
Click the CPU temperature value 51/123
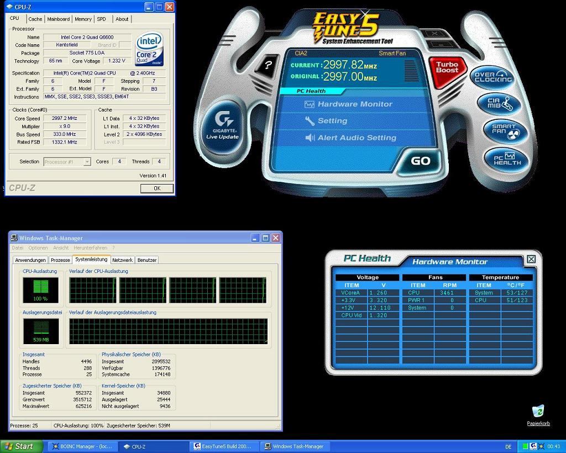[x=517, y=301]
